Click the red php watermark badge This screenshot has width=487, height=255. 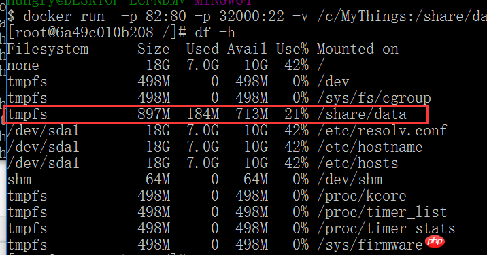[435, 241]
